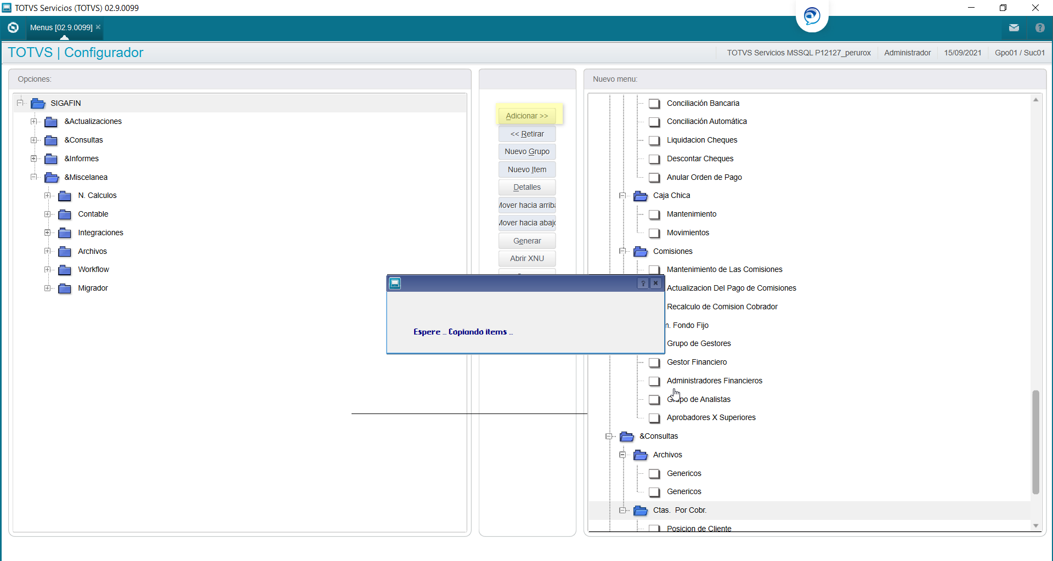1053x561 pixels.
Task: Select the Aprobadores X Superiores item
Action: point(711,418)
